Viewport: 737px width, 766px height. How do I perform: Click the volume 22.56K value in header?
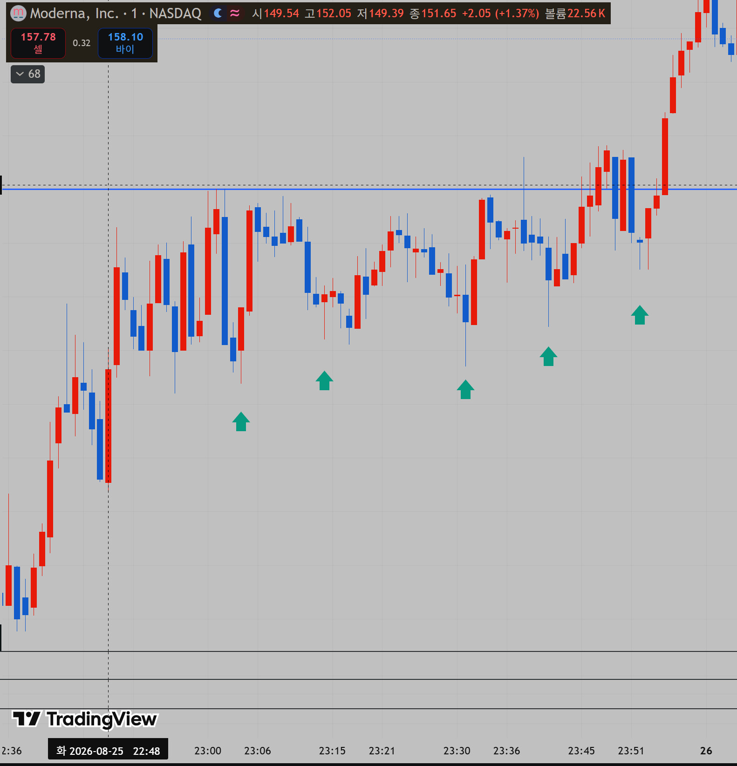point(586,14)
